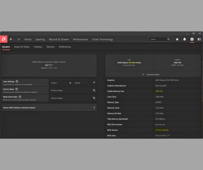Open the Home menu
The image size is (203, 170).
click(x=28, y=39)
